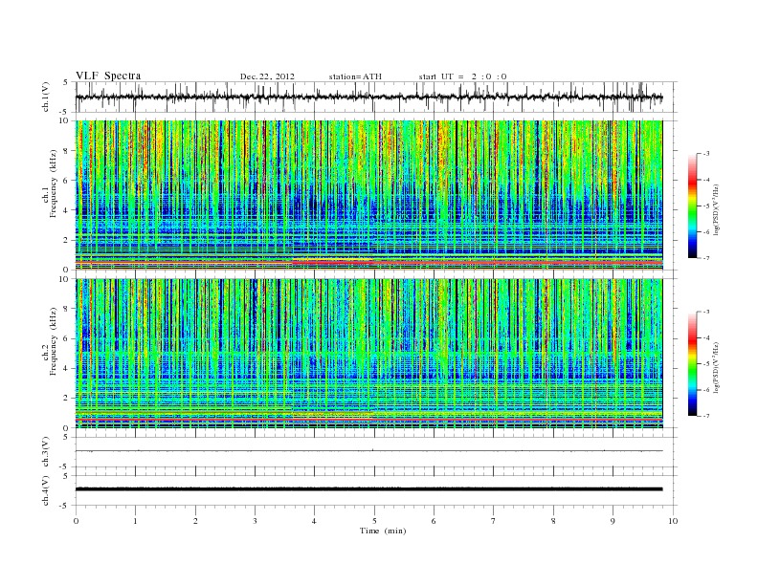Click the ch.2 spectrogram color scale bar
Viewport: 758px width, 585px height.
pos(693,363)
